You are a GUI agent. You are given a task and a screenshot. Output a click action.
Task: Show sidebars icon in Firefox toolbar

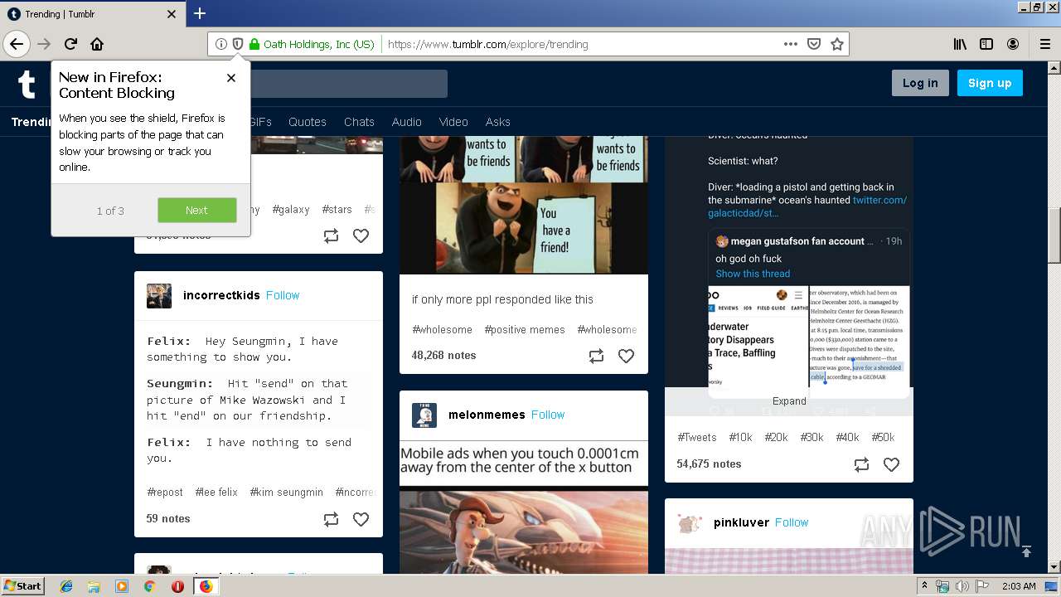986,44
